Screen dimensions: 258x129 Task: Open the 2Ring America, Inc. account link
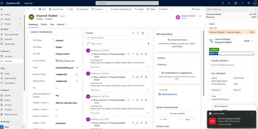(x=65, y=61)
